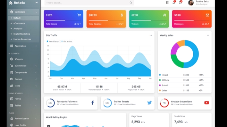Click the Total Revenue progress bar
The width and height of the screenshot is (227, 127).
click(x=106, y=20)
